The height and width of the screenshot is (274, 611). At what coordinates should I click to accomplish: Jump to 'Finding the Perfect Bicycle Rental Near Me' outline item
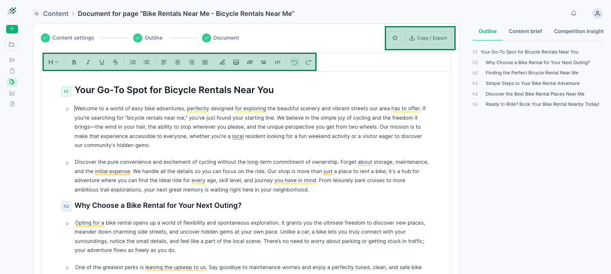(532, 73)
